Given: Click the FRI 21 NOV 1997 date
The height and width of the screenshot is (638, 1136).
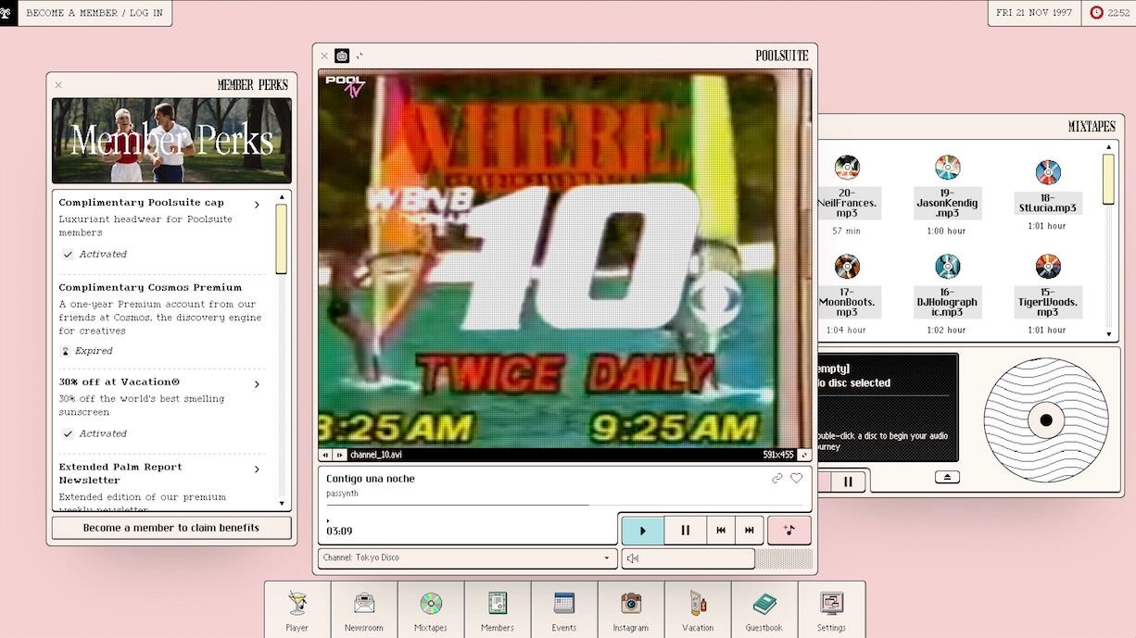Looking at the screenshot, I should (x=1034, y=13).
